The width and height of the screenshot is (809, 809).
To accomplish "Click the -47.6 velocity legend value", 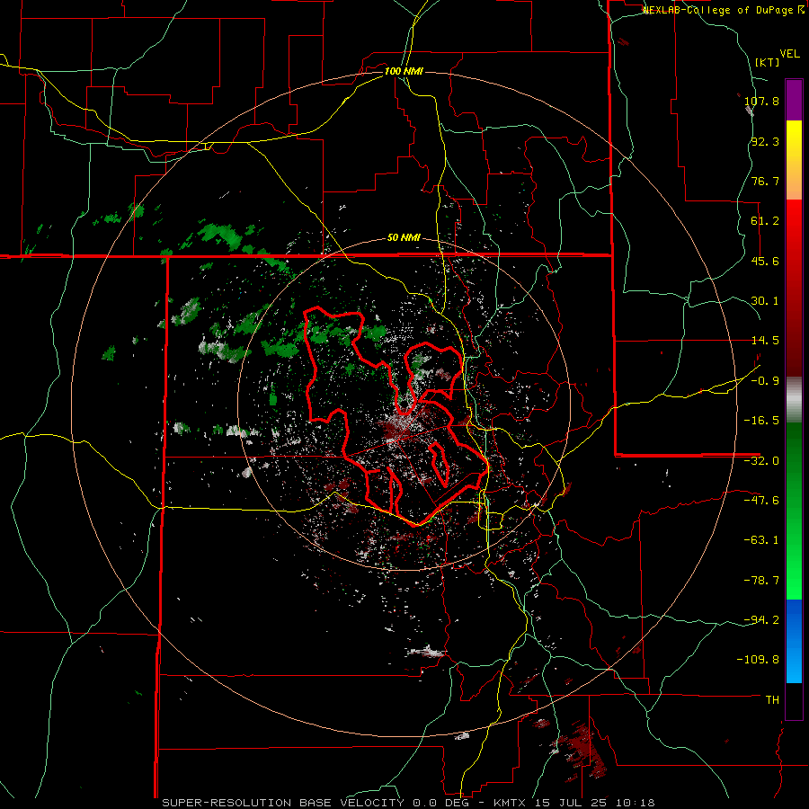I will click(761, 501).
